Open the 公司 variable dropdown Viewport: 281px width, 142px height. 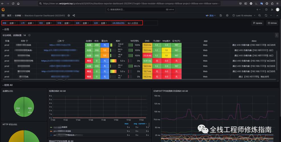31,23
